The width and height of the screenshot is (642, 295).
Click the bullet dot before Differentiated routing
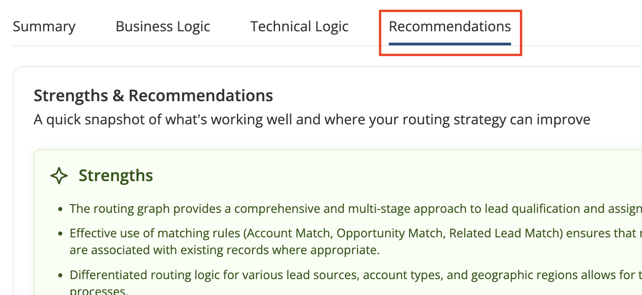(x=60, y=275)
